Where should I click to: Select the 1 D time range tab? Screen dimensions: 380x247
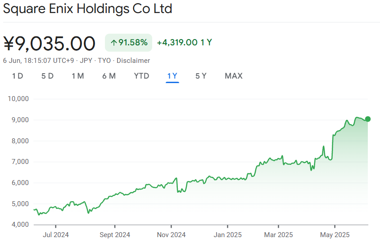18,76
